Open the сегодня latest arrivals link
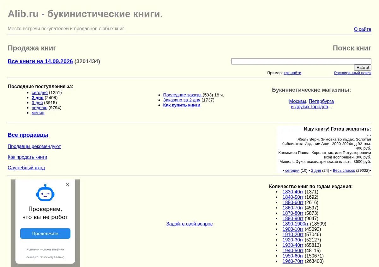The image size is (379, 267). (x=39, y=92)
